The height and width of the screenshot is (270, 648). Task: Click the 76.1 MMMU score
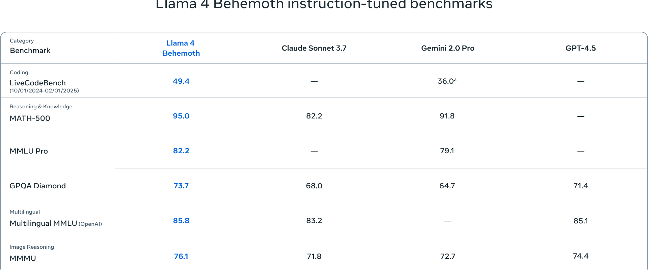181,256
